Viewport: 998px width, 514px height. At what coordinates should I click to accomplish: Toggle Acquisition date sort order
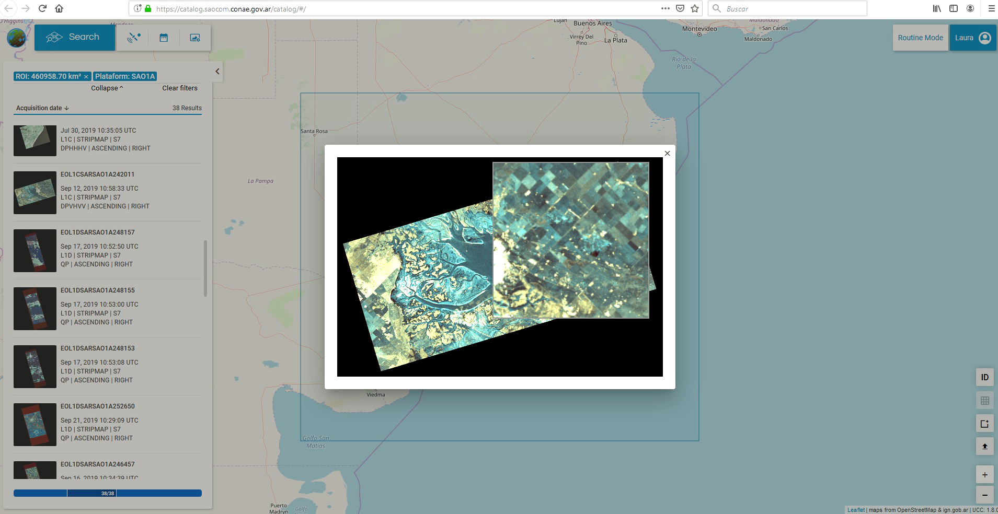tap(42, 108)
